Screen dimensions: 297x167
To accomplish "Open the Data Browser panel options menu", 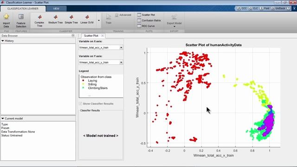I will pos(73,36).
